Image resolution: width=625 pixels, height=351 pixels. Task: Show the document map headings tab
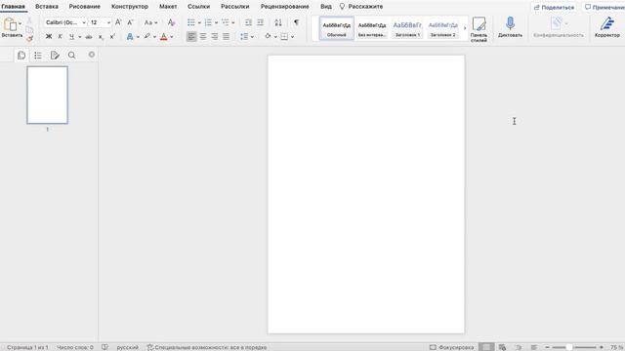pyautogui.click(x=38, y=56)
